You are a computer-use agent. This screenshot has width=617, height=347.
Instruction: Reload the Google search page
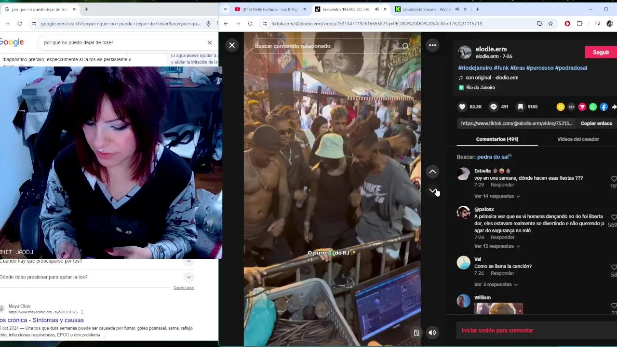point(19,24)
